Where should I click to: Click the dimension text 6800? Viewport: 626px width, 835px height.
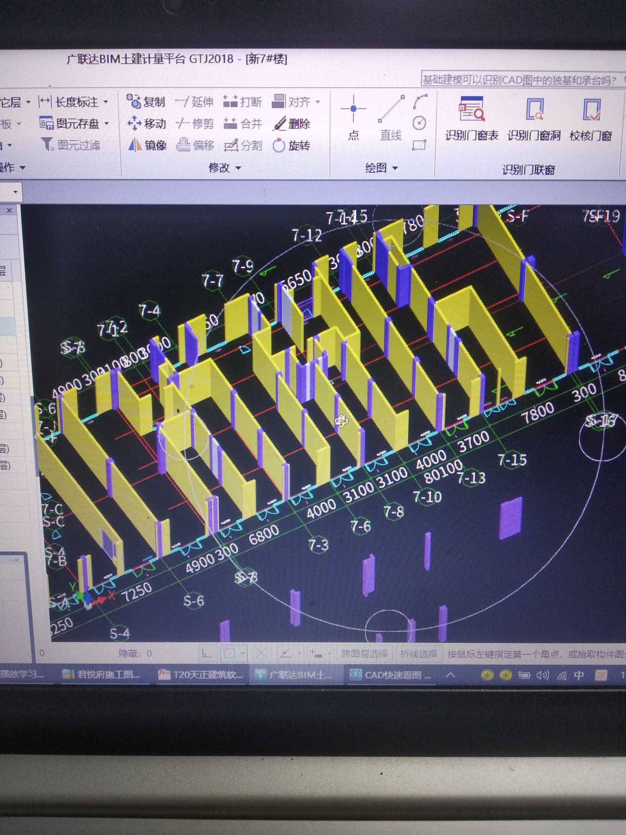[264, 534]
